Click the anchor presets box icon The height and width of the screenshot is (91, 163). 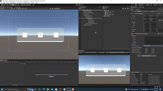coord(134,18)
